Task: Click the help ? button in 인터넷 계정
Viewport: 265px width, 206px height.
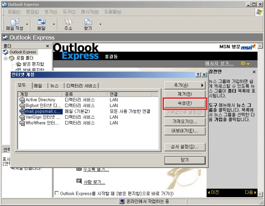Action: click(198, 75)
